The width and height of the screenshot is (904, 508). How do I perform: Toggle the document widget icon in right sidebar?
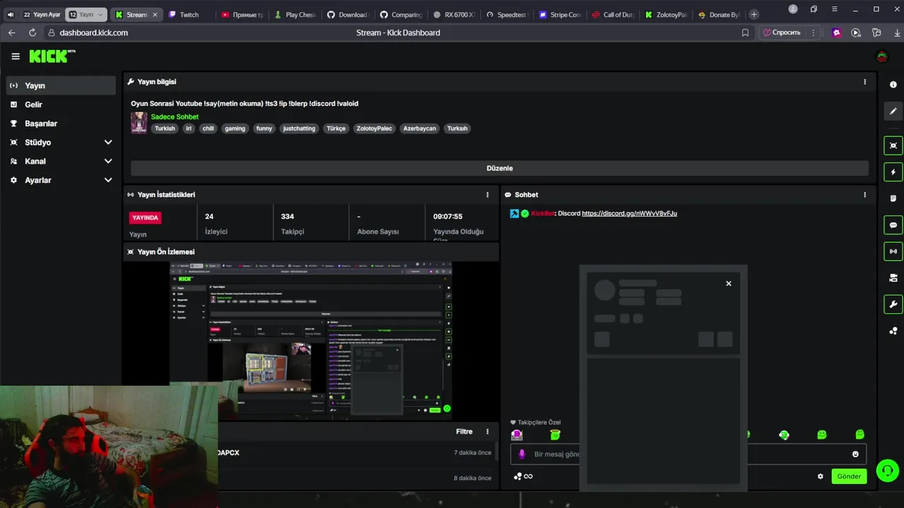click(x=893, y=198)
